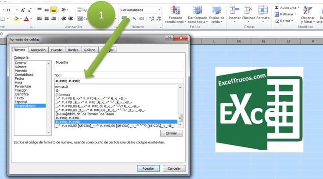
Task: Open the Número group dialog launcher
Action: tap(160, 27)
